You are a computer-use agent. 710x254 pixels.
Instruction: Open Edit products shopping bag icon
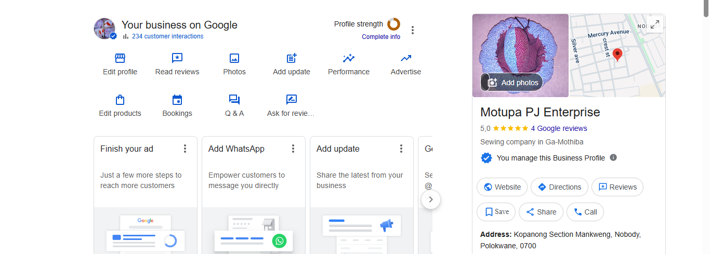tap(120, 100)
